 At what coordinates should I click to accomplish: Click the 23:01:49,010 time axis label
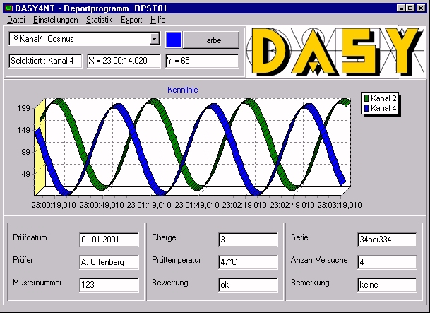click(197, 205)
